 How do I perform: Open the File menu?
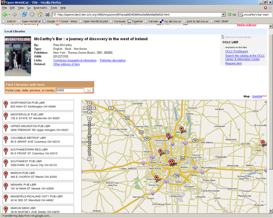pyautogui.click(x=4, y=8)
